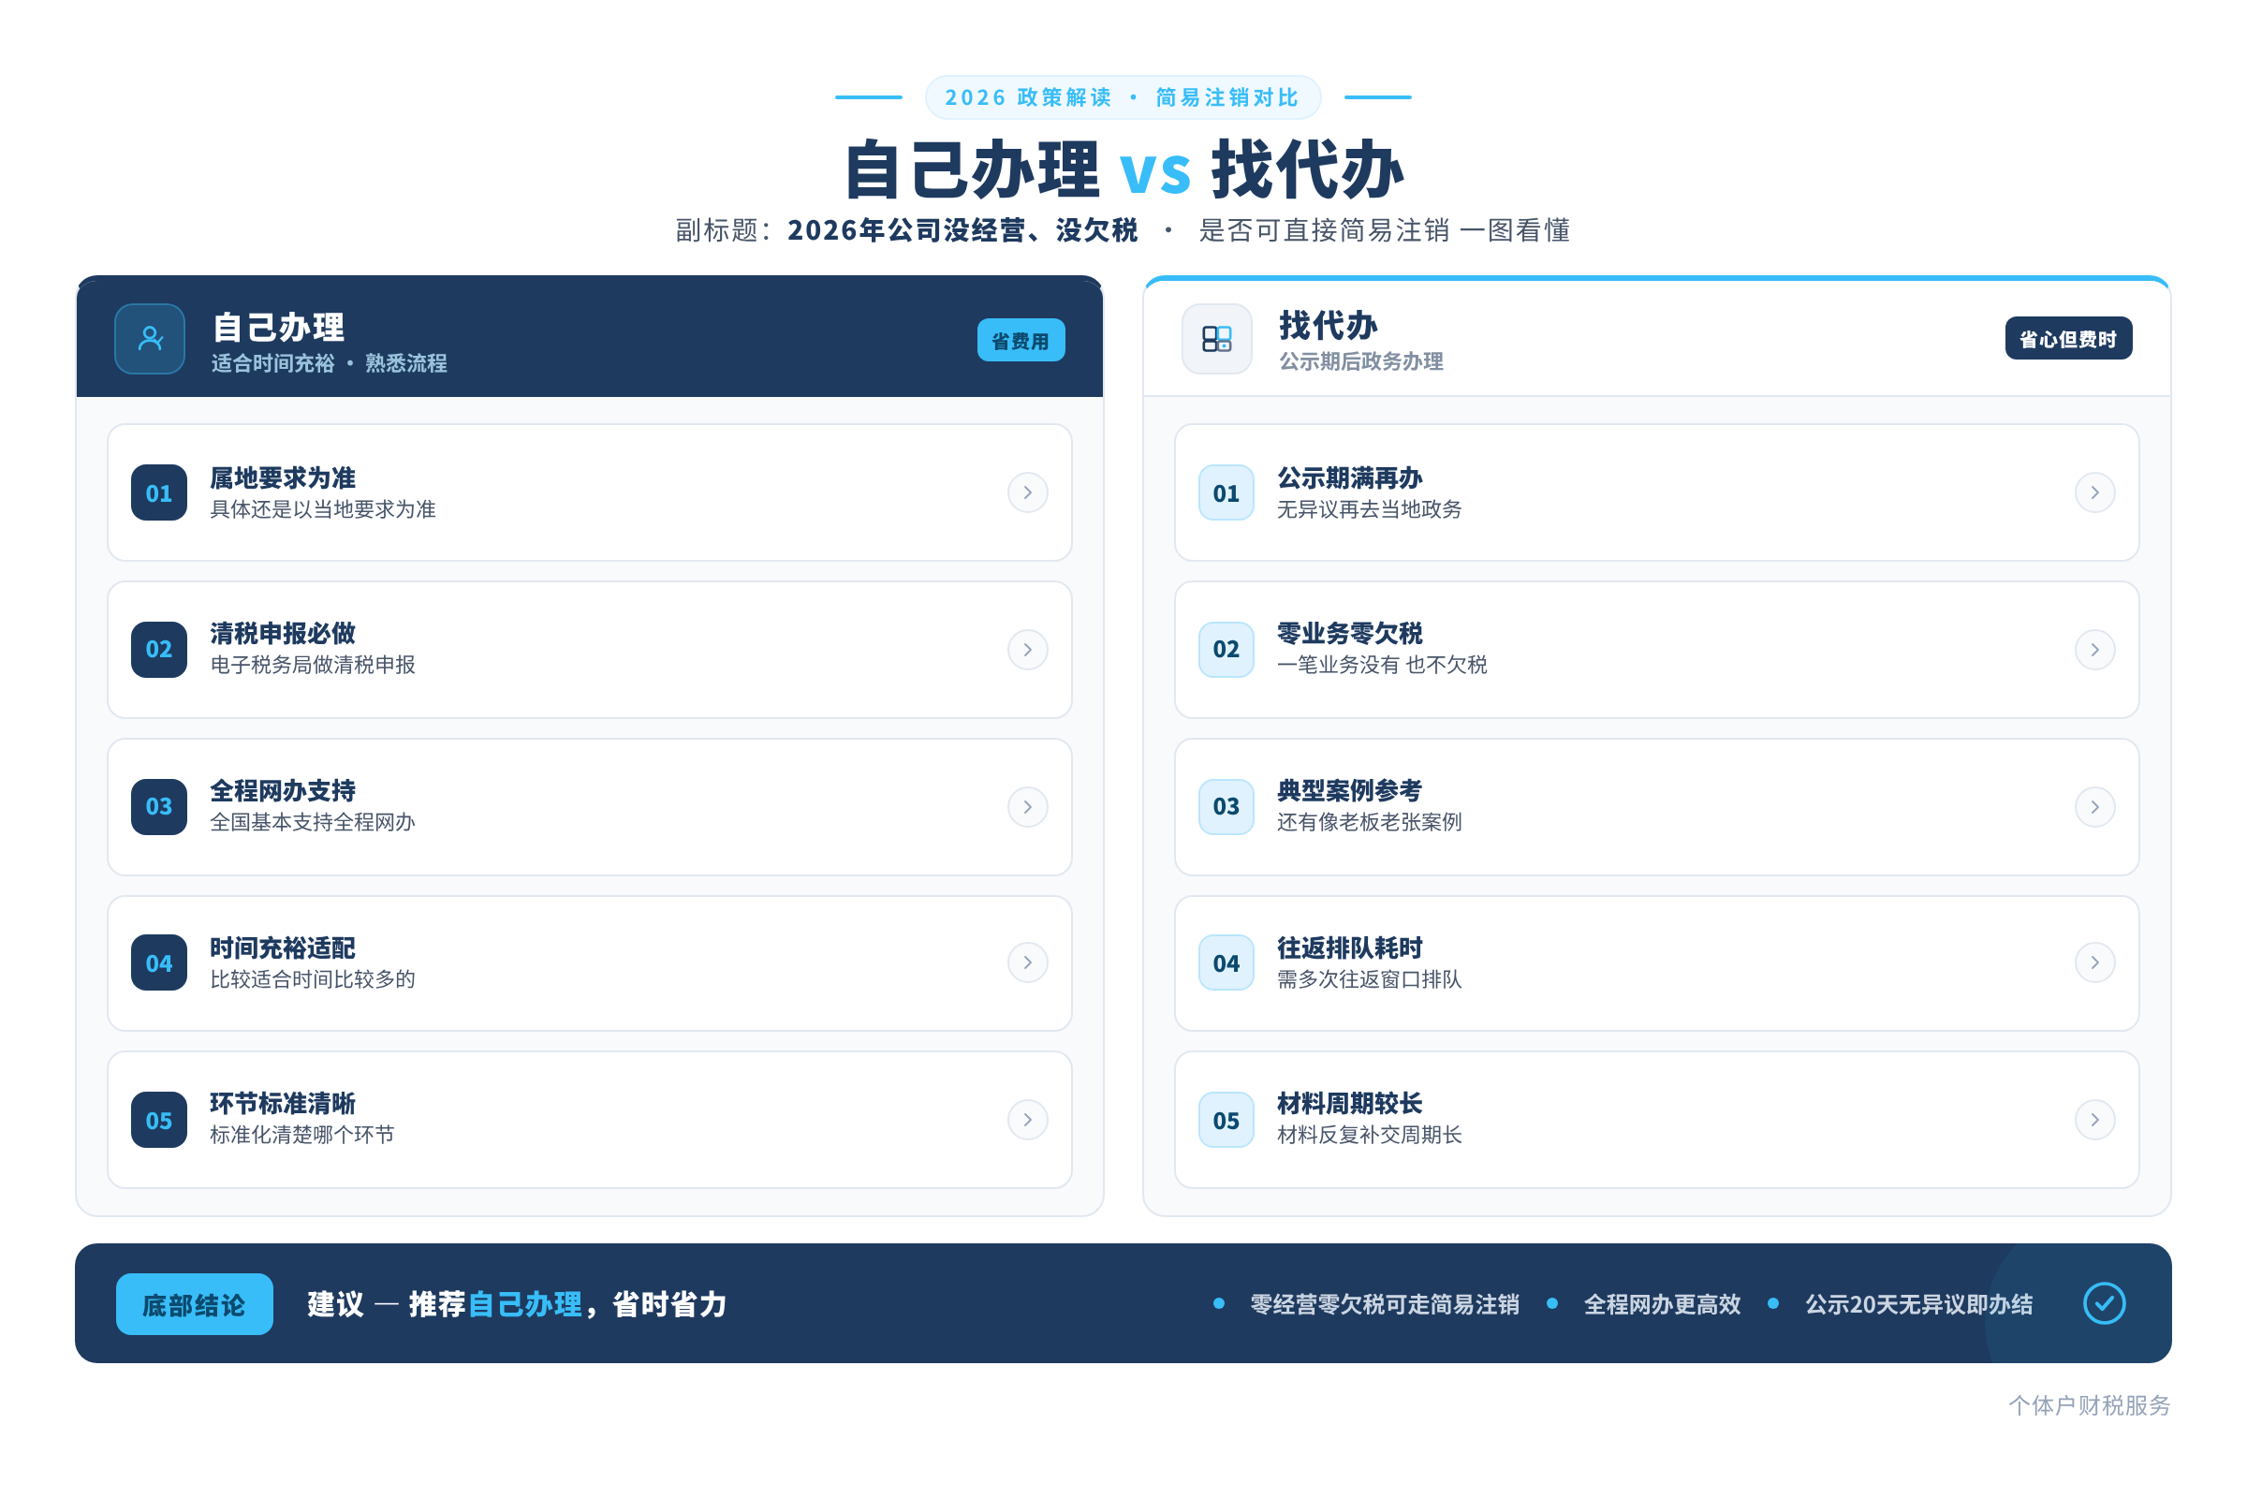Click the text 全程网办更高效

[x=1663, y=1305]
